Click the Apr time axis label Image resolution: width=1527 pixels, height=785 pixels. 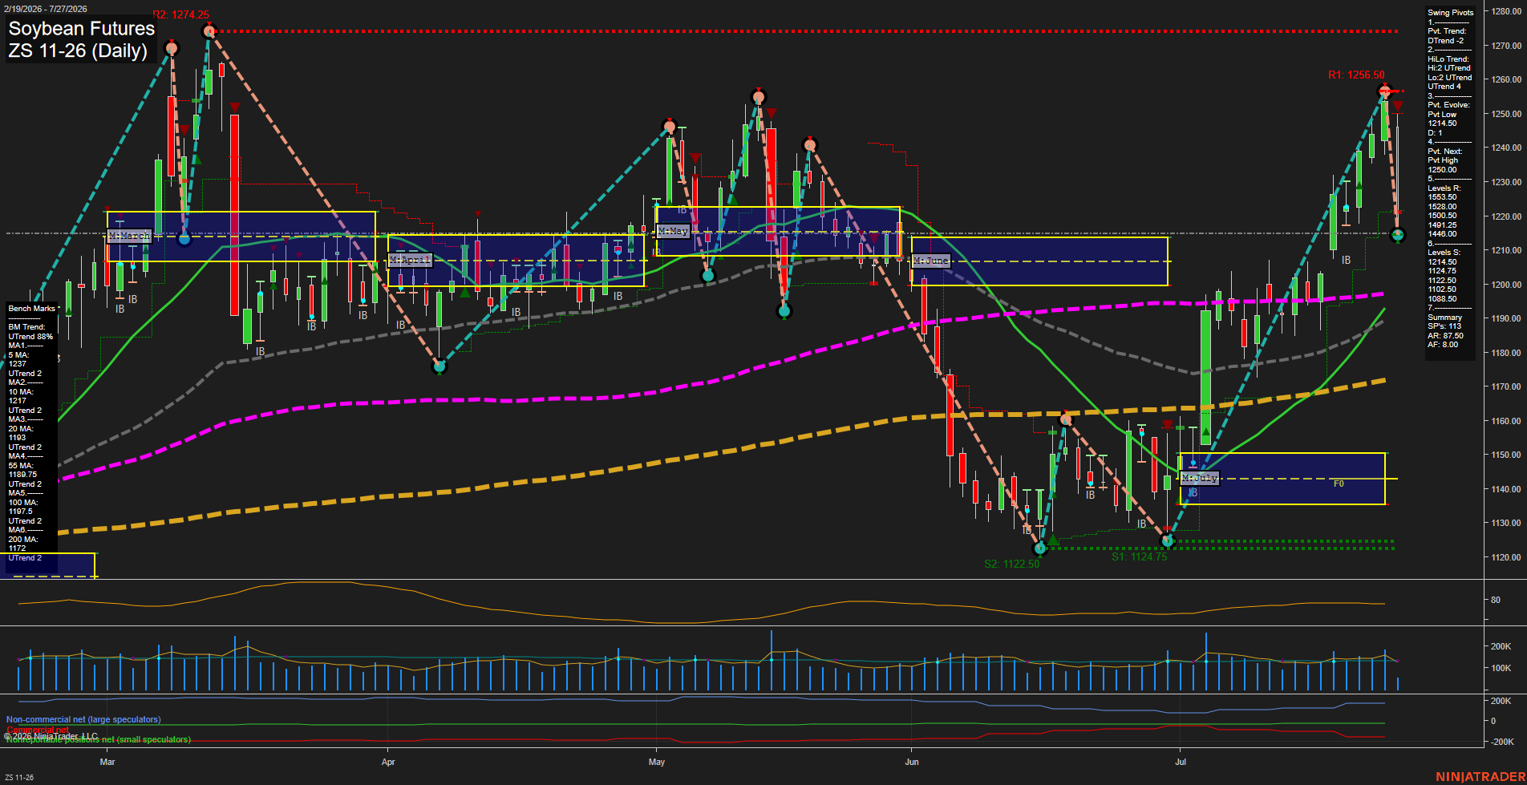(x=389, y=762)
